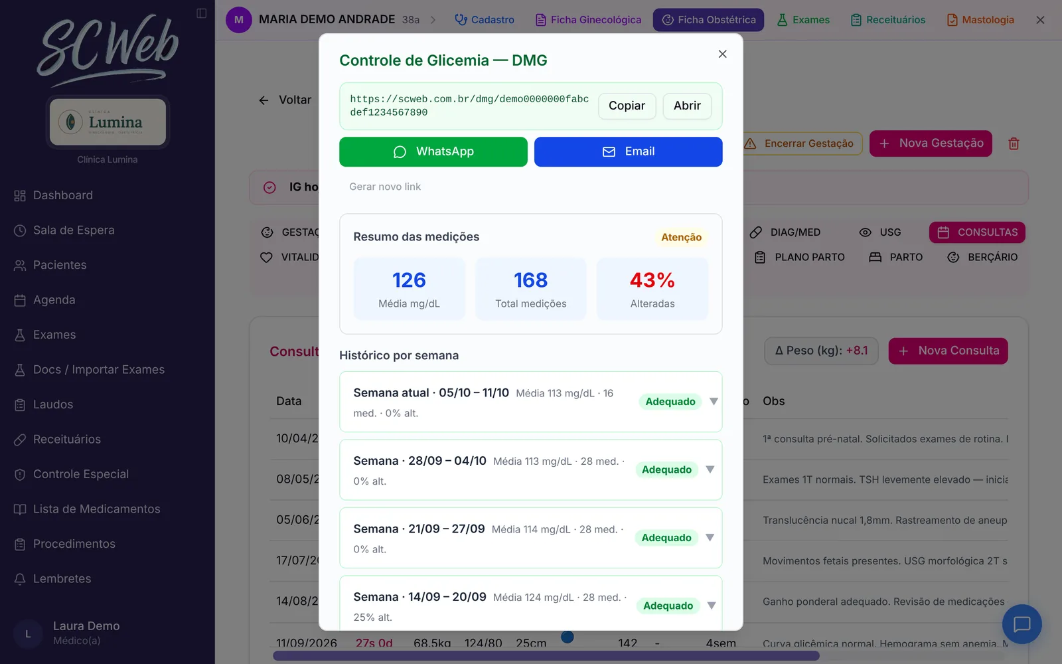This screenshot has width=1062, height=664.
Task: Open the chat bubble widget
Action: (x=1022, y=624)
